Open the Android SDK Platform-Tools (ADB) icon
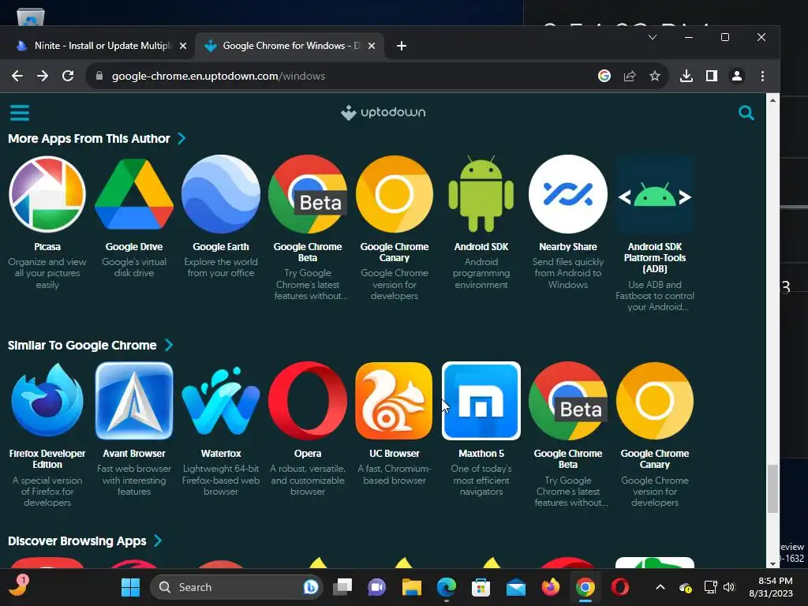The width and height of the screenshot is (808, 606). [655, 194]
